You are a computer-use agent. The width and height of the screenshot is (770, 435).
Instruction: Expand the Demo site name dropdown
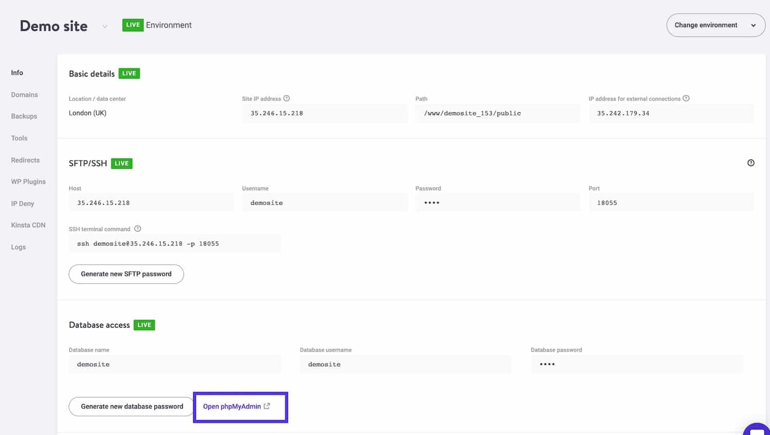coord(105,27)
